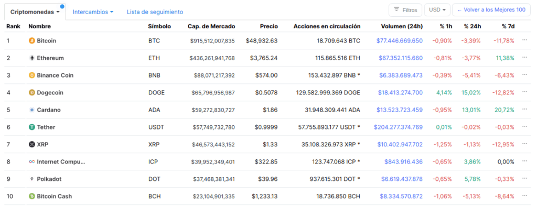Click the Binance Coin logo icon

tap(32, 75)
